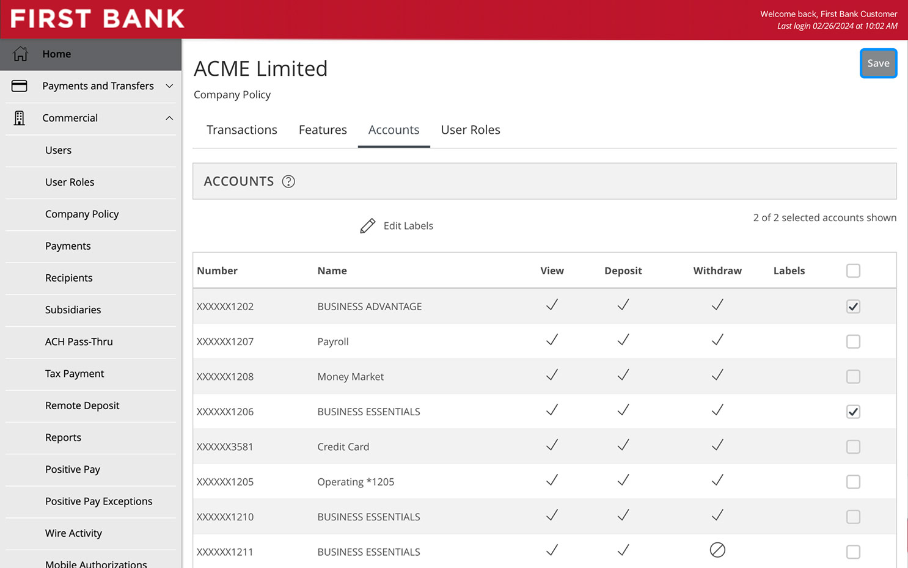The height and width of the screenshot is (568, 908).
Task: Click the Deposit checkmark for Operating *1205 row
Action: point(623,480)
